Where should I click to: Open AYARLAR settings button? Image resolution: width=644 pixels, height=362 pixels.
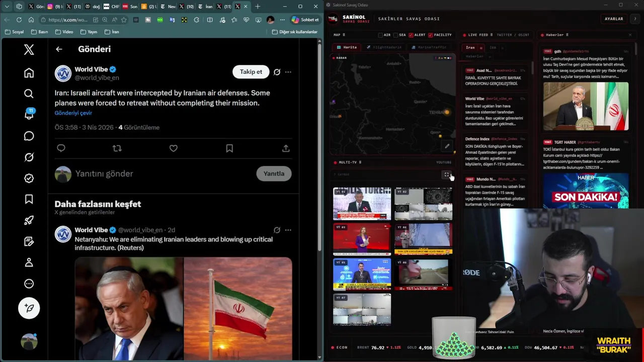pyautogui.click(x=614, y=19)
